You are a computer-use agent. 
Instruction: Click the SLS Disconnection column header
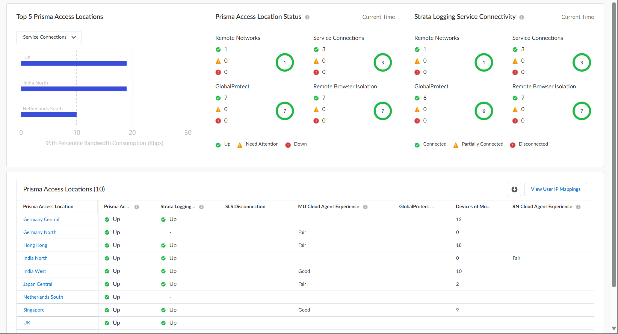coord(245,207)
